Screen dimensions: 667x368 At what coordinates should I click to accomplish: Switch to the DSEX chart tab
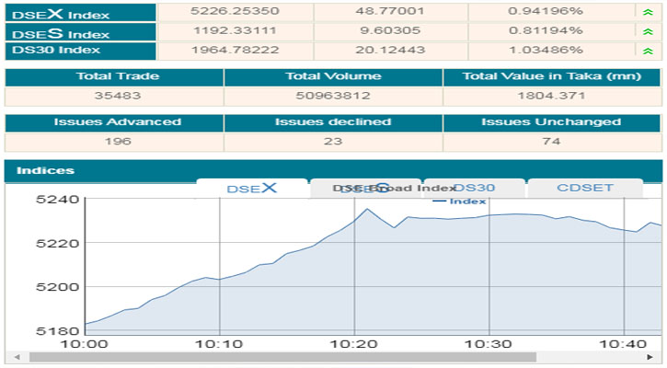click(x=252, y=188)
